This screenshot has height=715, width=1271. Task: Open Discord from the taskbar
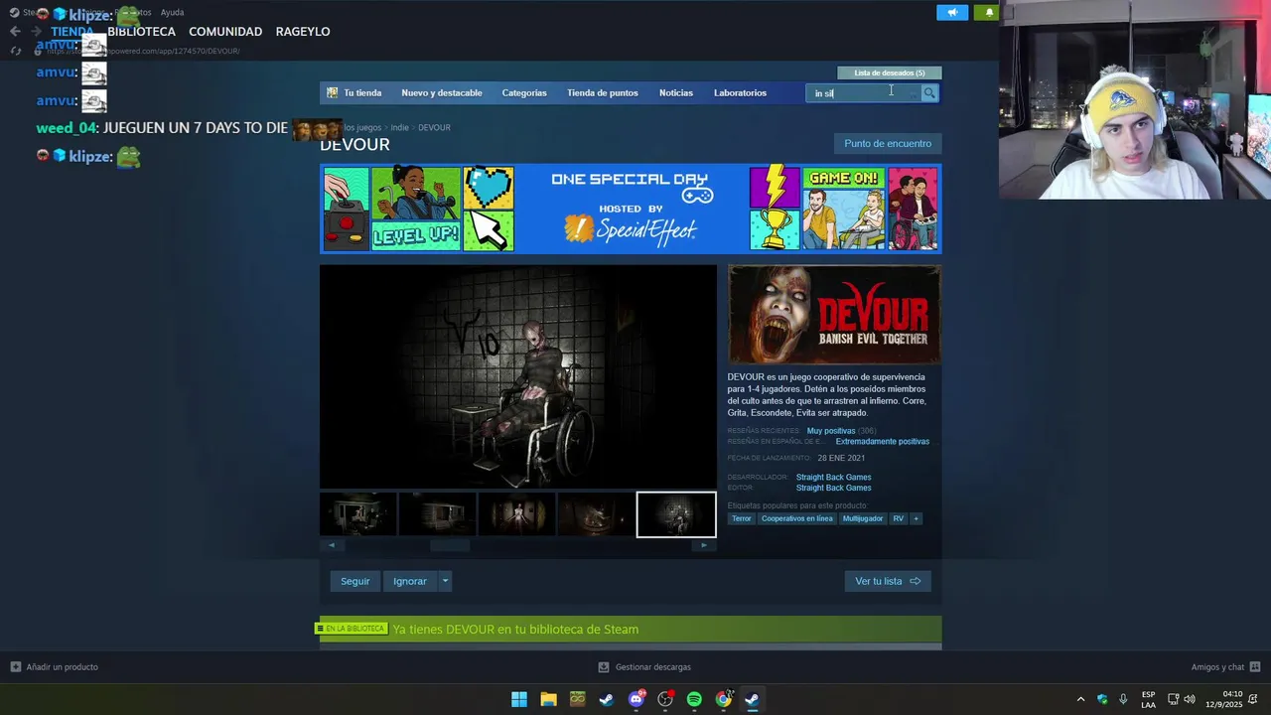[x=636, y=699]
